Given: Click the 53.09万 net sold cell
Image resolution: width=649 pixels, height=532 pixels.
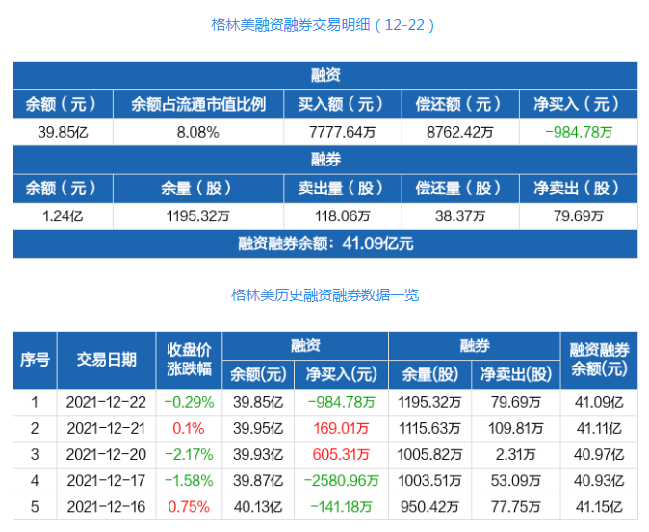Looking at the screenshot, I should coord(516,481).
